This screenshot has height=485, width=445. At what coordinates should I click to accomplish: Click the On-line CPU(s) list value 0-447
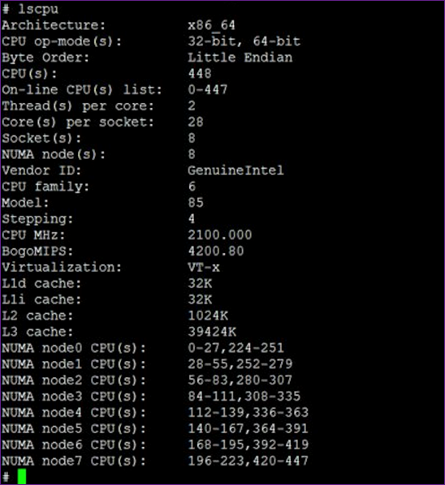click(208, 90)
